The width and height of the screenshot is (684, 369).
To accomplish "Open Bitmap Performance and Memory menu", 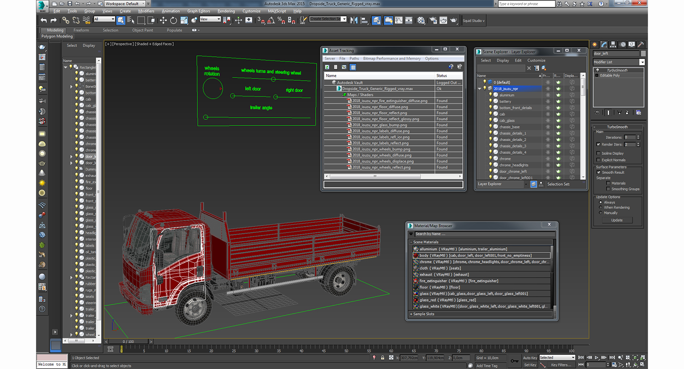I will pos(392,59).
